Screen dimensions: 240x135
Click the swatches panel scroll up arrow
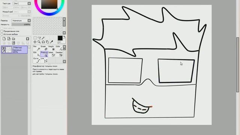[64, 19]
